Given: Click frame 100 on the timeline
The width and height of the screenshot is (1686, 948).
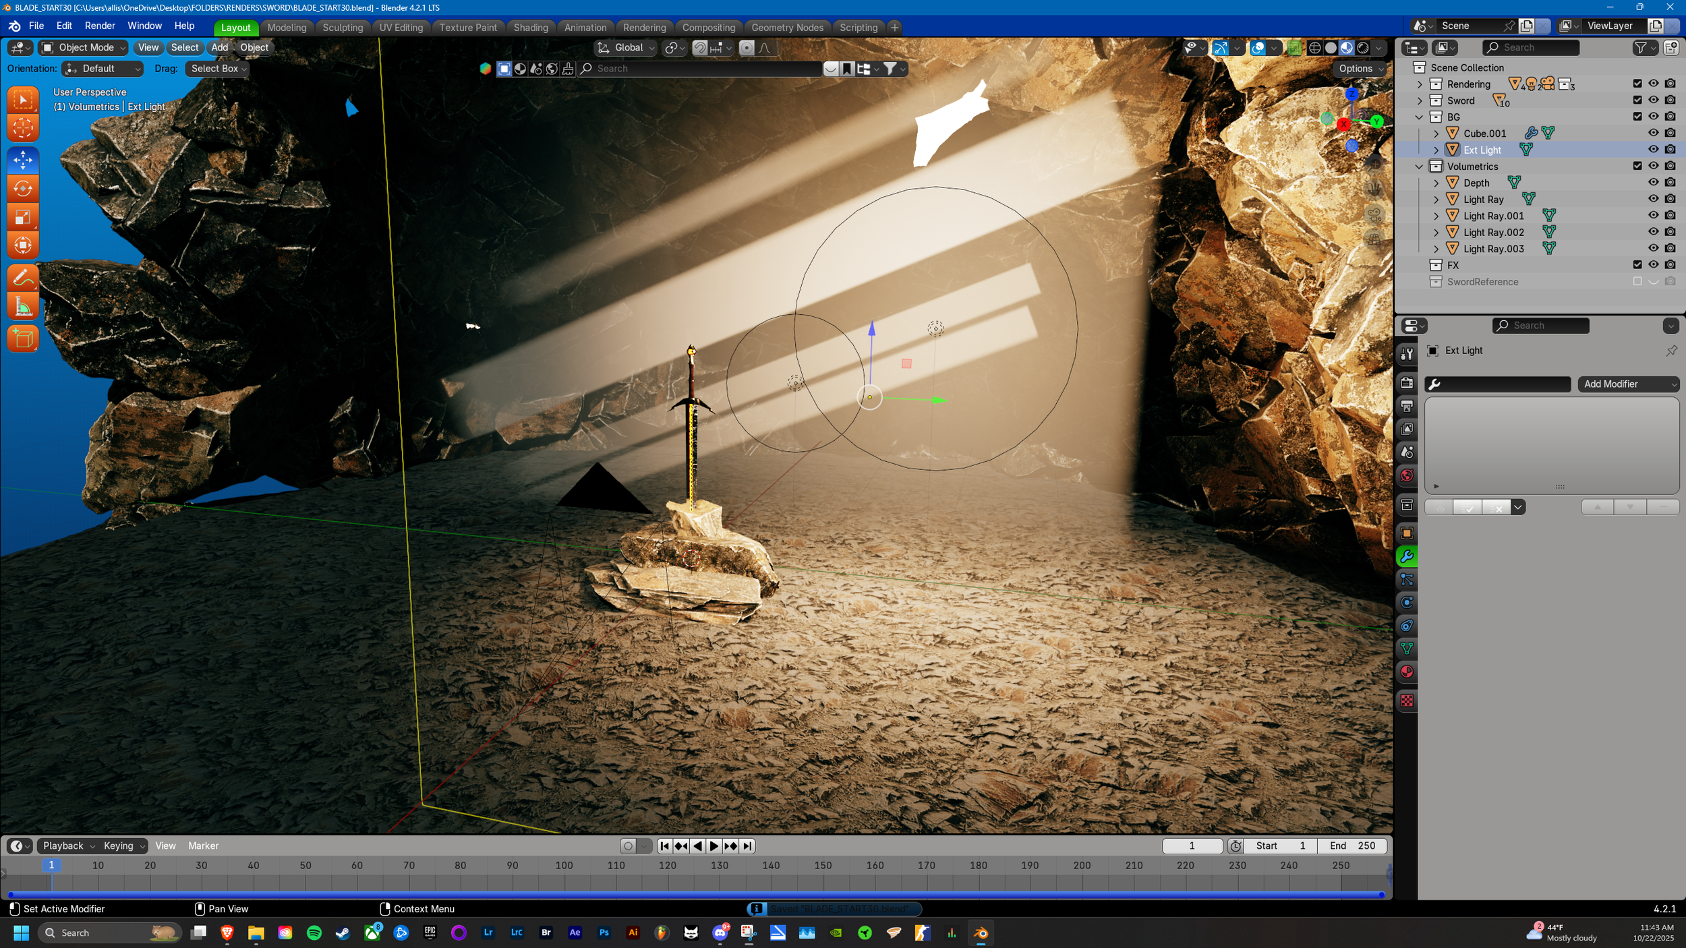Looking at the screenshot, I should click(x=564, y=866).
